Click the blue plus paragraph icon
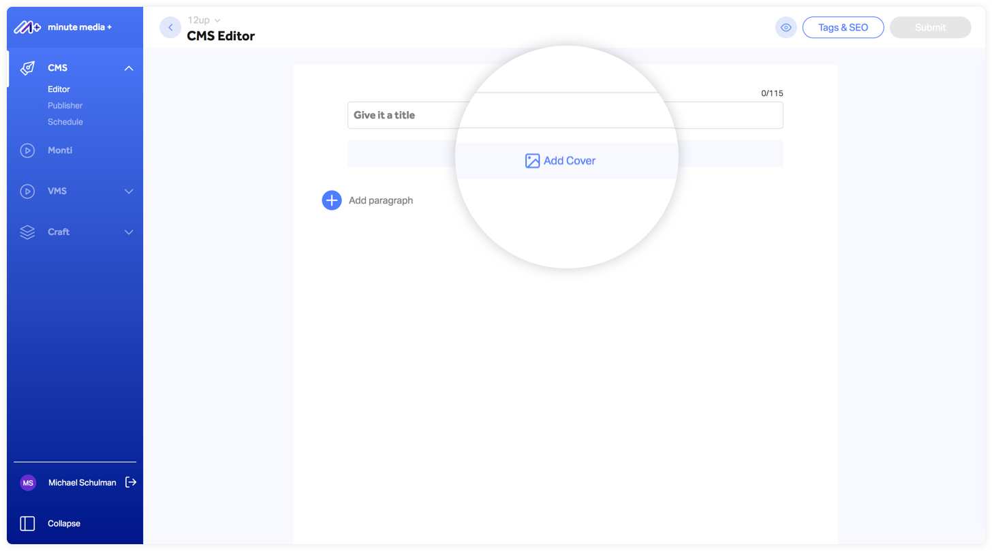The width and height of the screenshot is (992, 551). [x=332, y=200]
